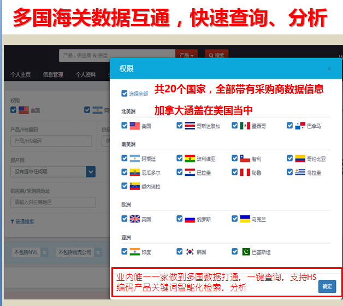343x306 pixels.
Task: Click the Mexico flag icon
Action: coord(245,126)
